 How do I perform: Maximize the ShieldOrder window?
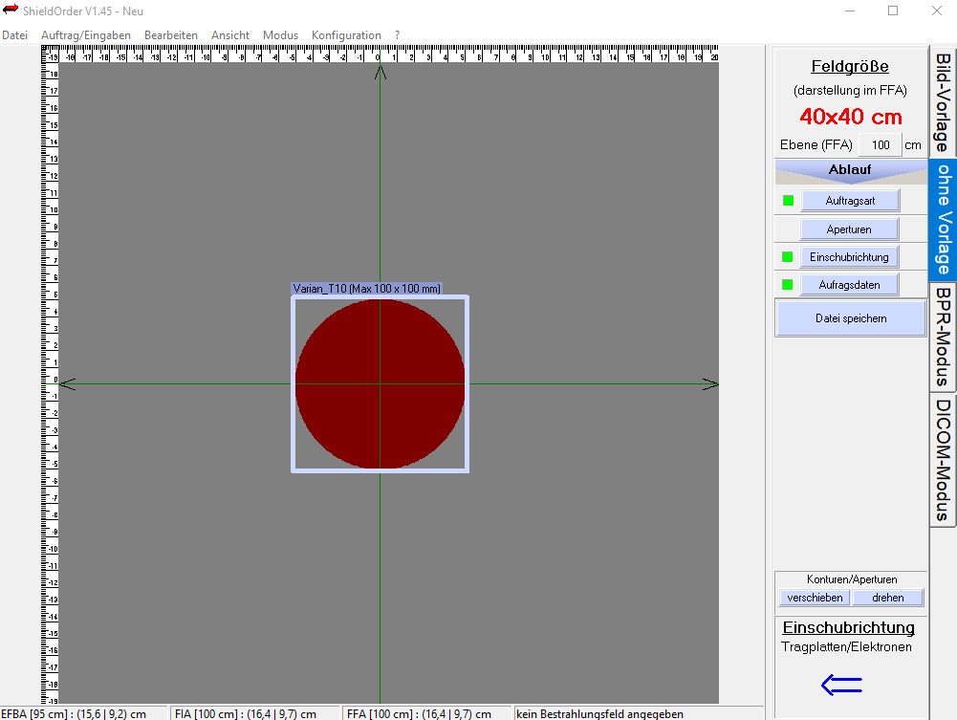(893, 11)
